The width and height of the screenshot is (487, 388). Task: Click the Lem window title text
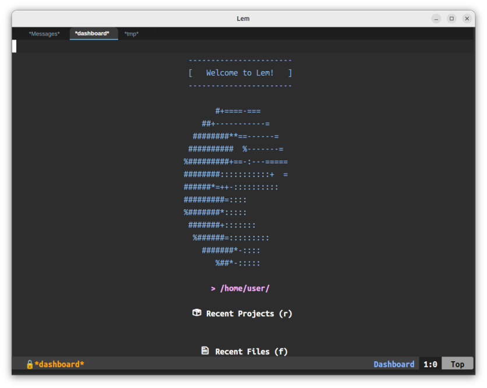click(x=243, y=19)
